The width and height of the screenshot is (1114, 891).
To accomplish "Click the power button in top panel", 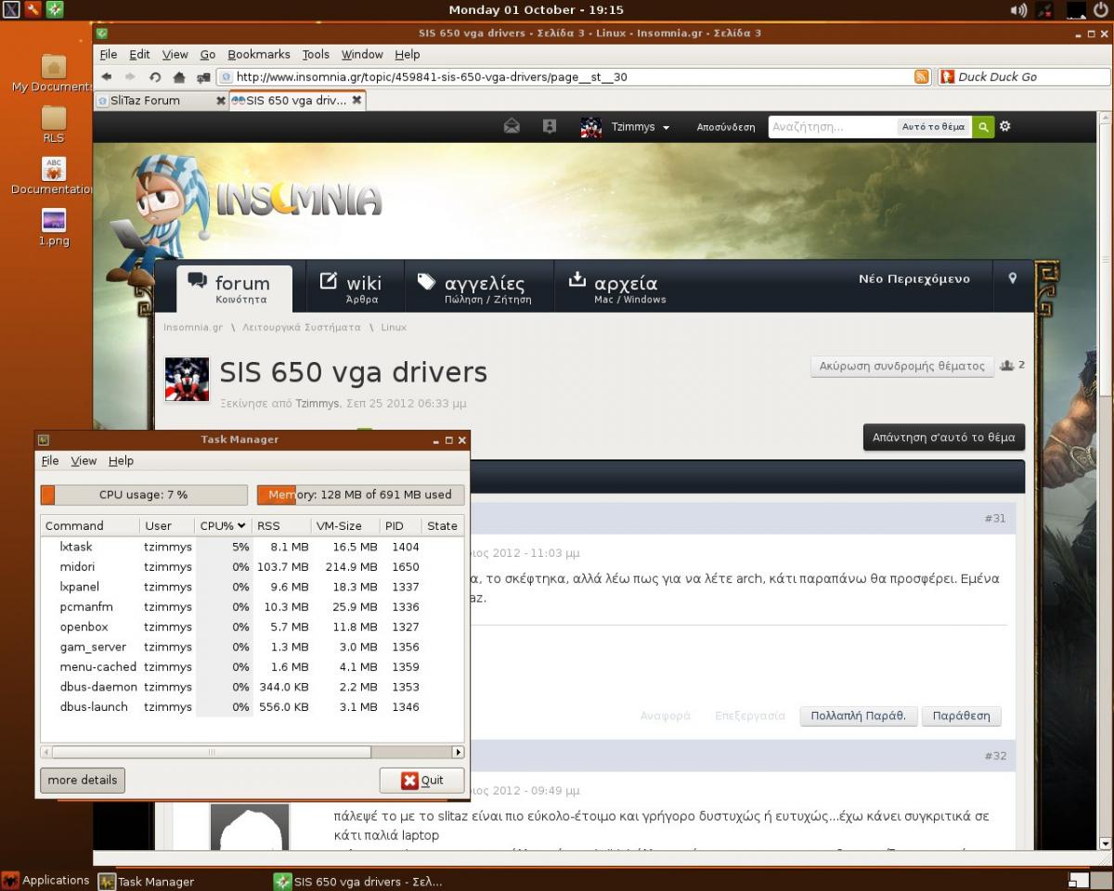I will click(x=1102, y=10).
